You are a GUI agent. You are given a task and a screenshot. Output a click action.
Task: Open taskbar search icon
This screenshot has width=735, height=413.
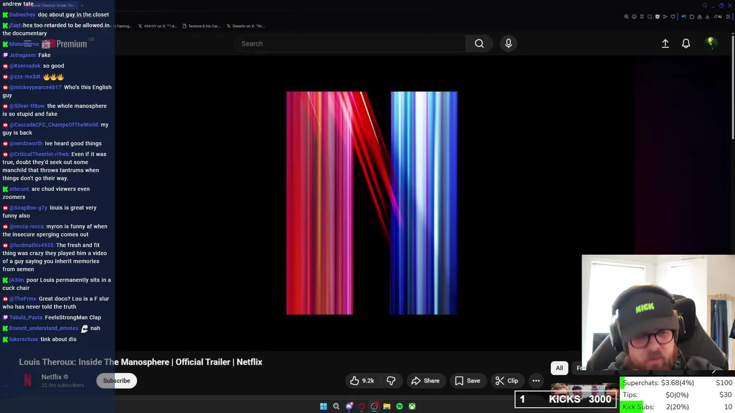336,406
